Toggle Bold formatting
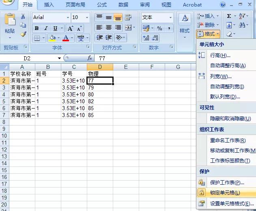This screenshot has width=256, height=211. tap(37, 28)
